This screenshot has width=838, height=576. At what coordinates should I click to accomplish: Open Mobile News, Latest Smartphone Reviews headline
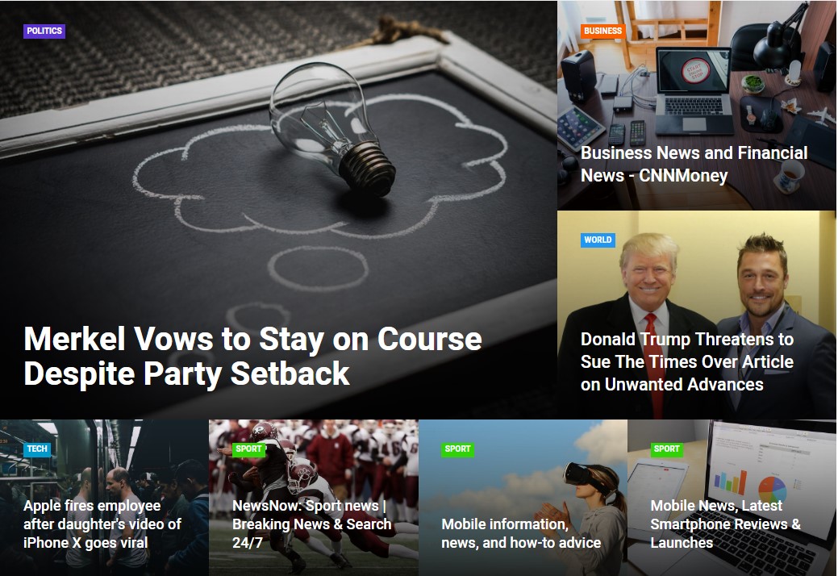pos(725,524)
